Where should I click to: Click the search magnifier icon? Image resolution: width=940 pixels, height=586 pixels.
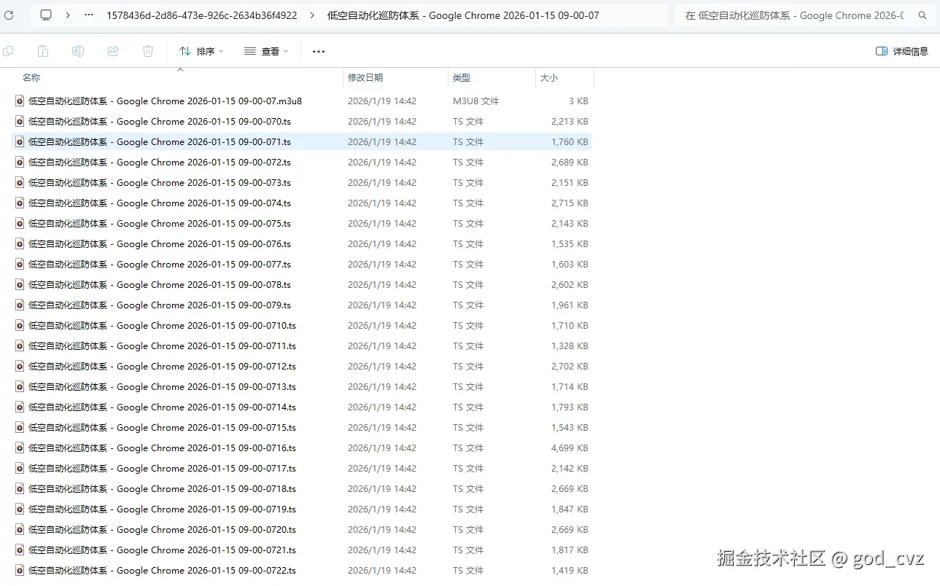coord(922,15)
